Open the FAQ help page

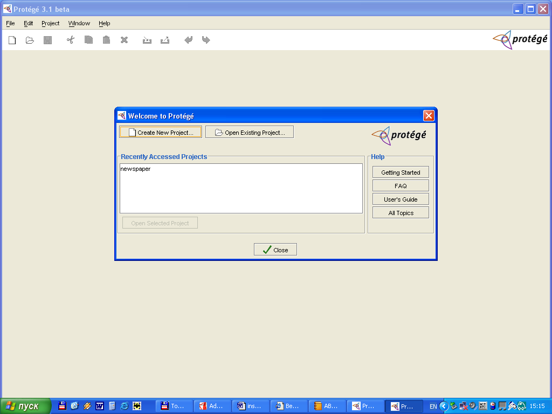click(401, 186)
